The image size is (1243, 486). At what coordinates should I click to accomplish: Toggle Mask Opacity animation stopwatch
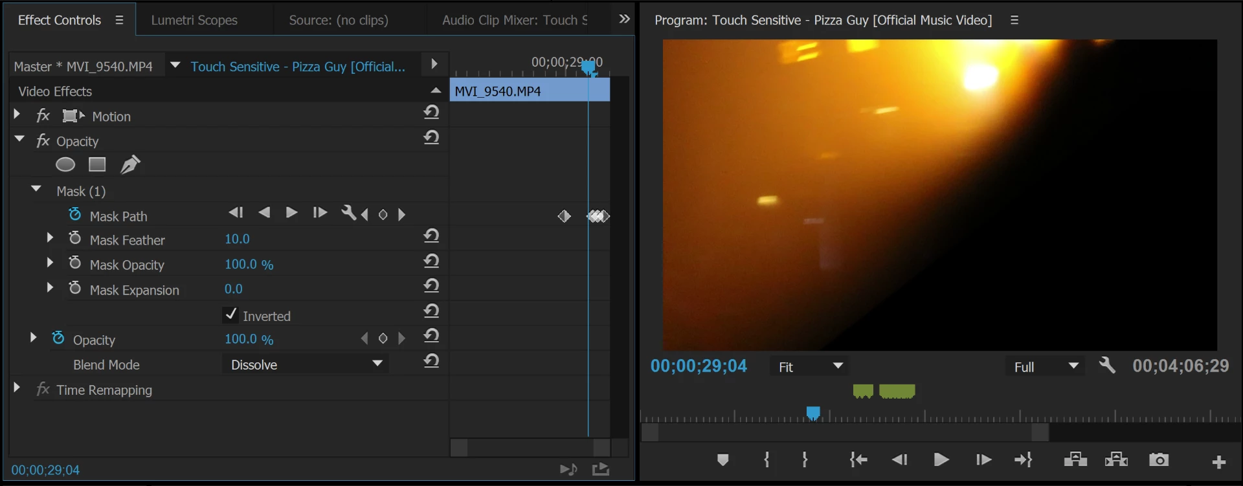click(75, 263)
